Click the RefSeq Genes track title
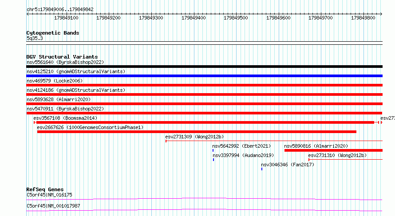Screen dimensions: 395x216 coord(45,189)
